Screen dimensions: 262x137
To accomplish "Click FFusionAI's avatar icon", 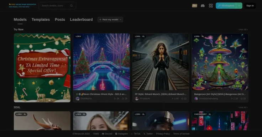I will 137,98.
